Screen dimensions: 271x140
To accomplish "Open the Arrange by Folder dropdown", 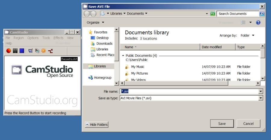I will point(247,35).
